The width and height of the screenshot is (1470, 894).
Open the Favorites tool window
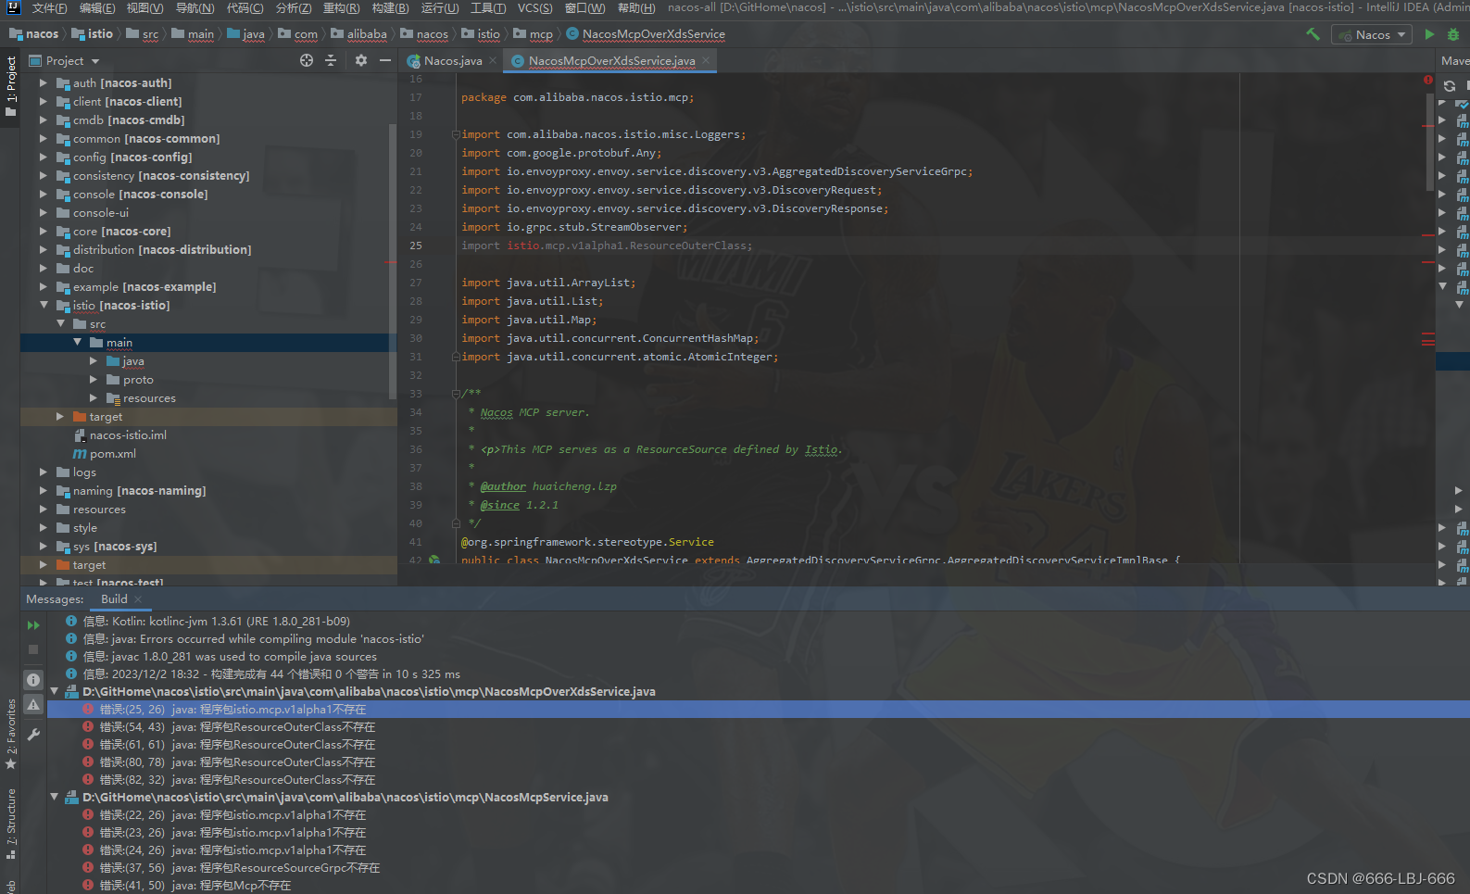point(10,735)
